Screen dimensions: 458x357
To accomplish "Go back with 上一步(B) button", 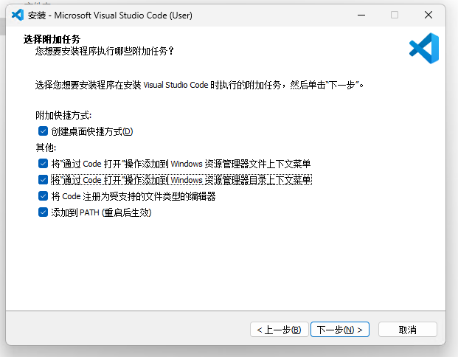I will pos(280,330).
